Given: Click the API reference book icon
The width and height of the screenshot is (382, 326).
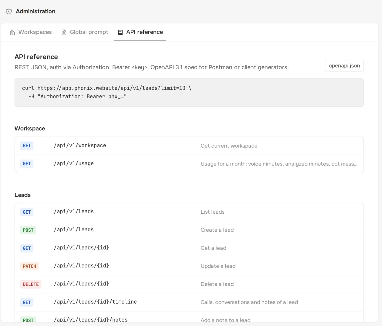Looking at the screenshot, I should (120, 32).
